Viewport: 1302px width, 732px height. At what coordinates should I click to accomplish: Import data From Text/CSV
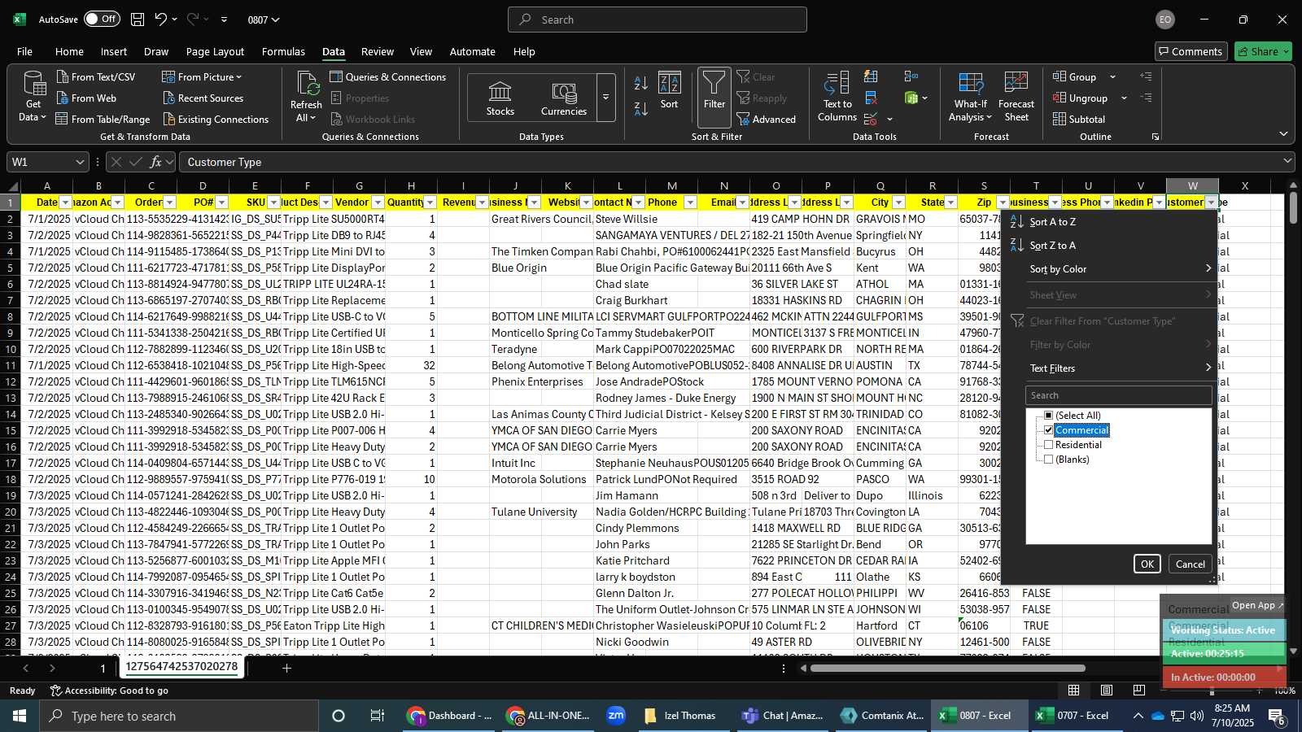(x=96, y=76)
